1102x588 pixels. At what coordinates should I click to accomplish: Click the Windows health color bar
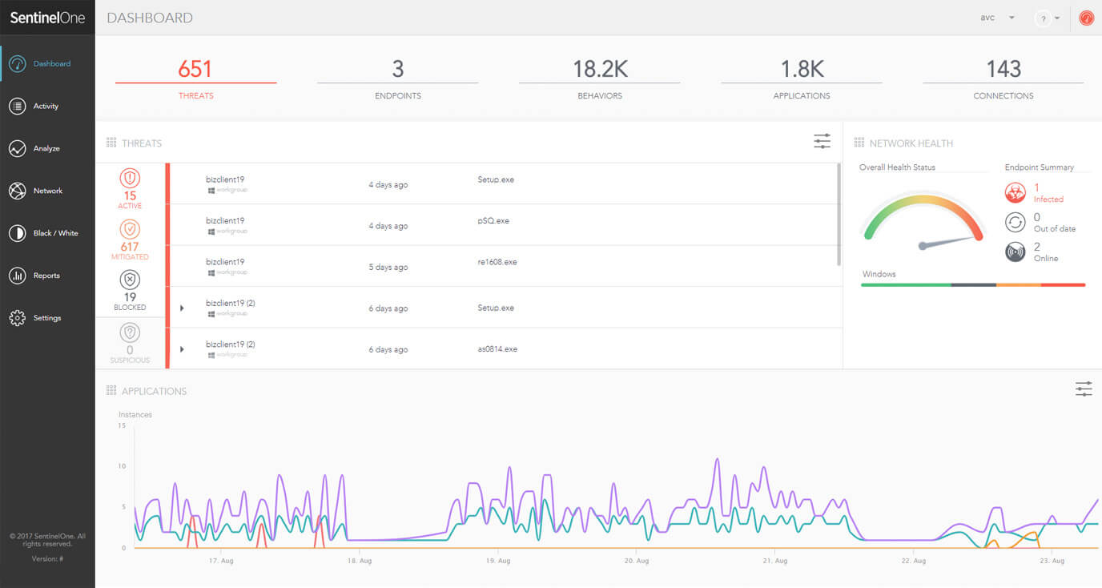coord(973,284)
